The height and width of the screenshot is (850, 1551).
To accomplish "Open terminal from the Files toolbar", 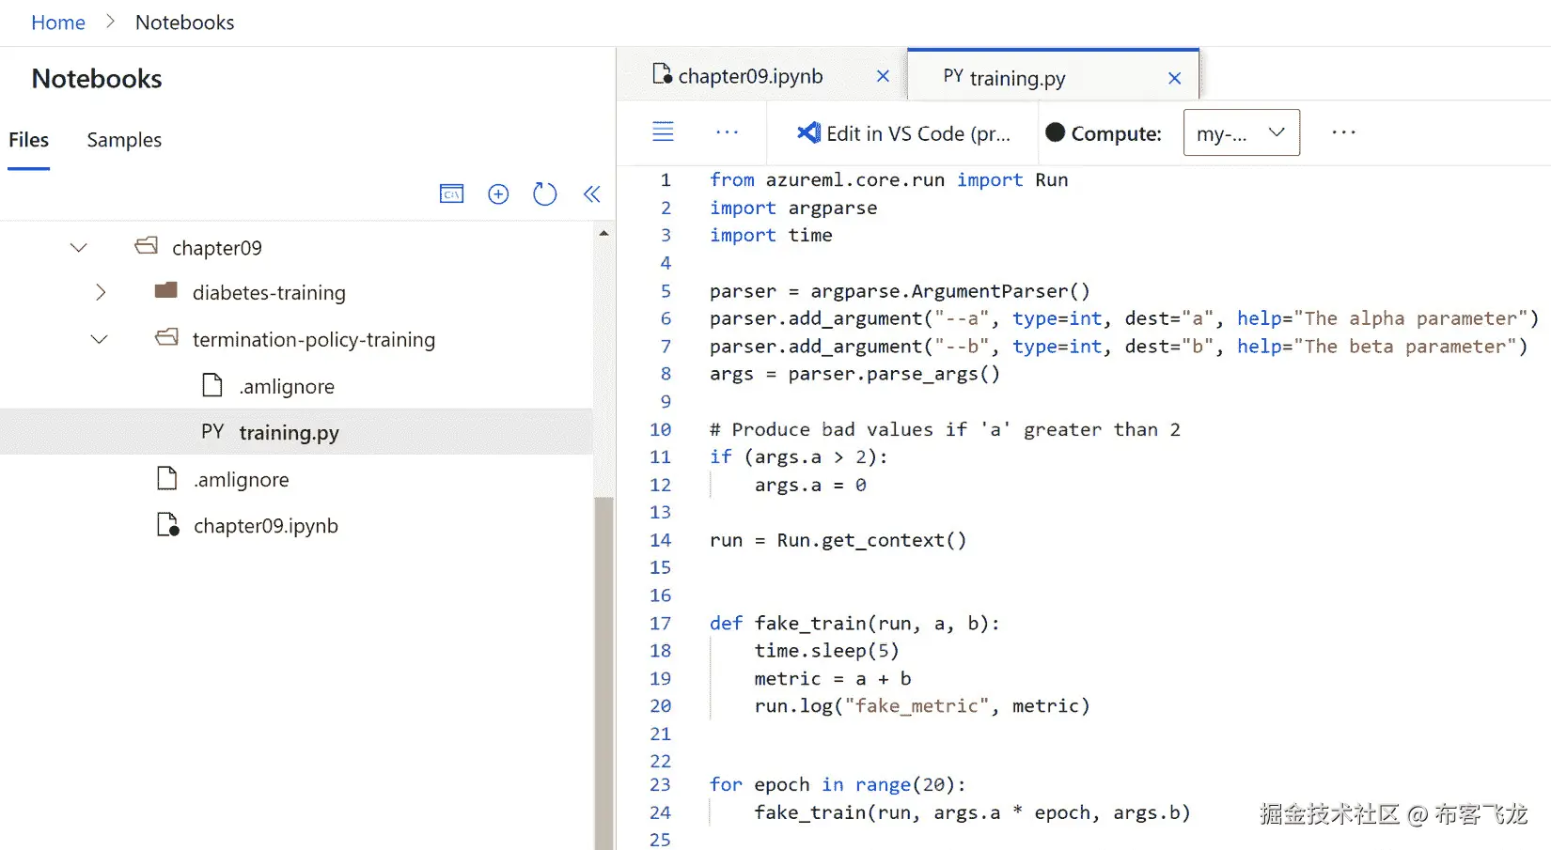I will [x=451, y=194].
